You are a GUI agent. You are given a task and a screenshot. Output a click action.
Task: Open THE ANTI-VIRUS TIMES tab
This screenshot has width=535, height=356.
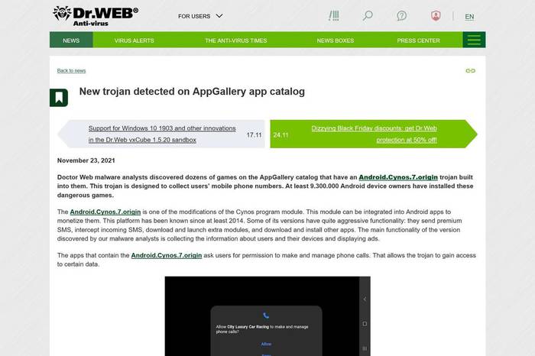(x=235, y=40)
